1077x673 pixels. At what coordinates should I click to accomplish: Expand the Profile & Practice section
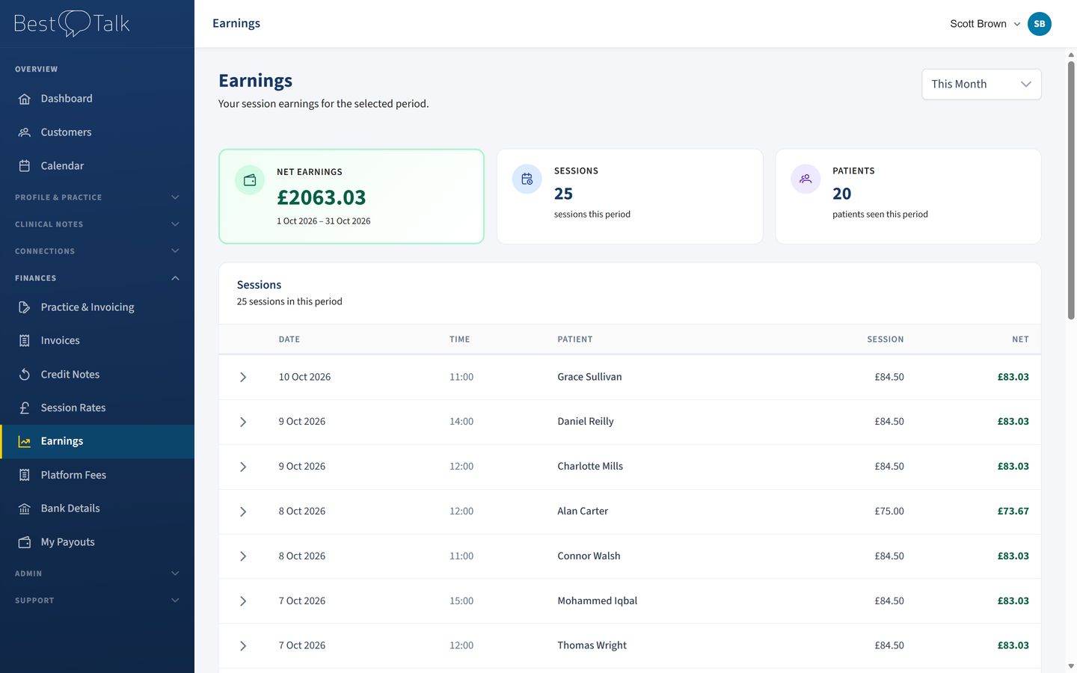97,197
